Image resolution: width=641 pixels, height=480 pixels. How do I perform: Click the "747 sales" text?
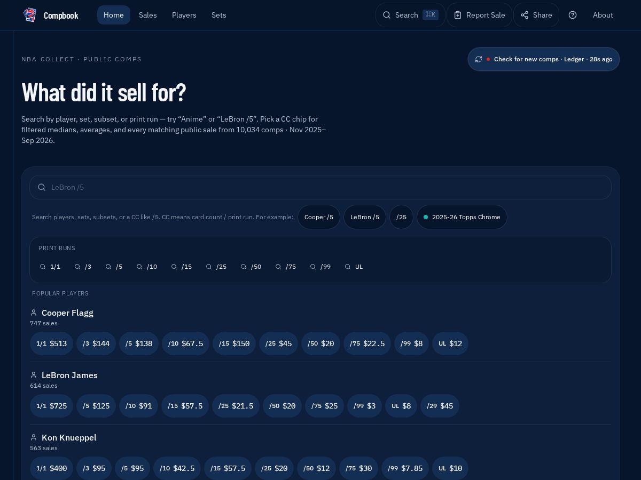coord(44,323)
